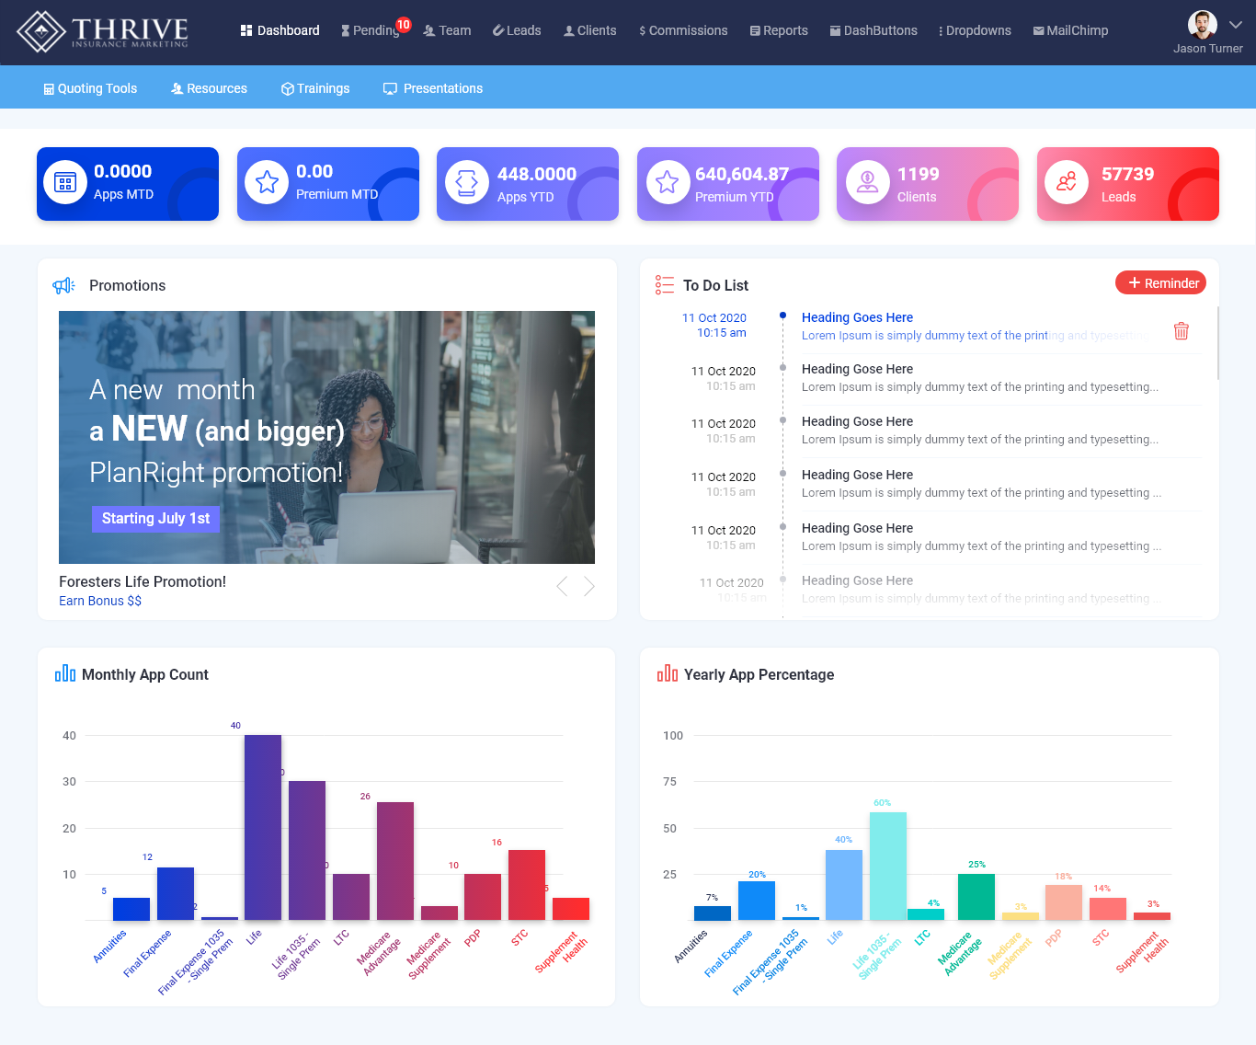Go to the Team page
Screen dimensions: 1256x1045
[x=447, y=30]
